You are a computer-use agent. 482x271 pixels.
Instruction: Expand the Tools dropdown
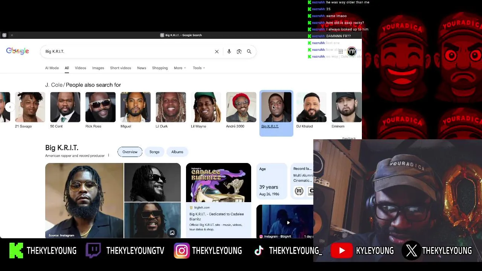(199, 68)
